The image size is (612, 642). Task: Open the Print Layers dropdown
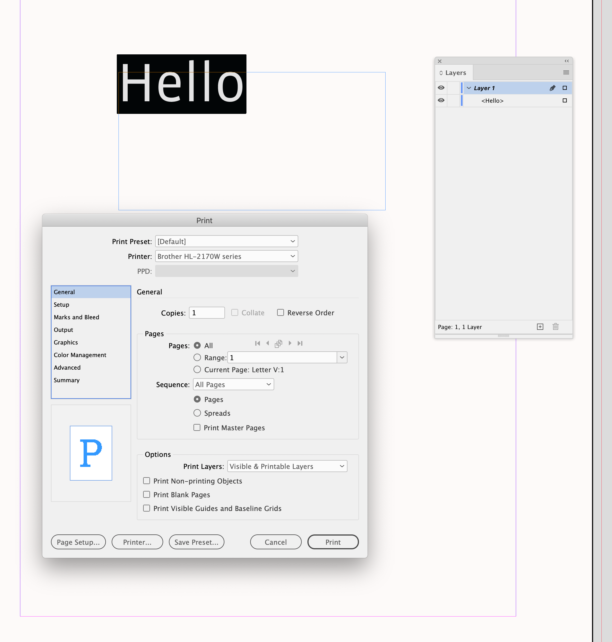pyautogui.click(x=287, y=466)
